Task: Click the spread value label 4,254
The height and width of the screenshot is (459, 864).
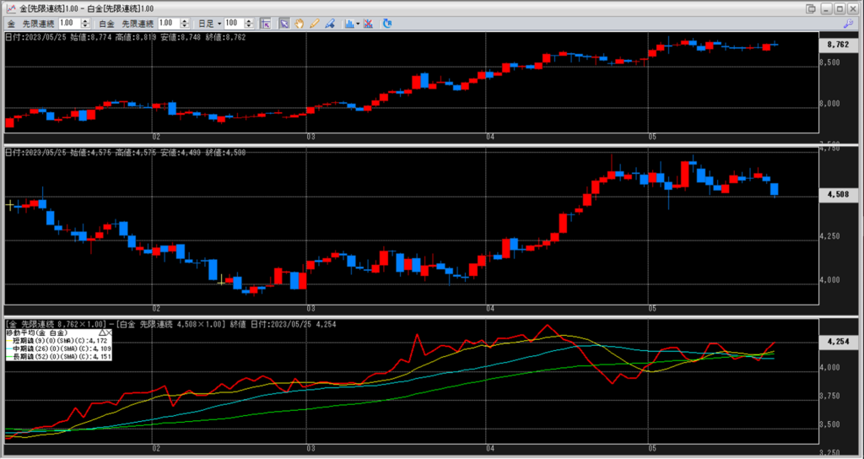Action: point(838,342)
